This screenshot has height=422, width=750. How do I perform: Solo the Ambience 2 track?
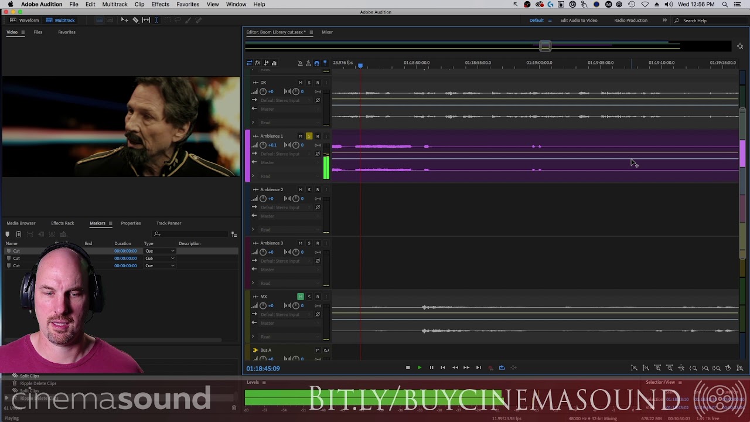(309, 189)
